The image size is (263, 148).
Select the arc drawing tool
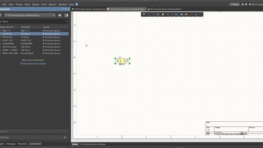[x=200, y=15]
